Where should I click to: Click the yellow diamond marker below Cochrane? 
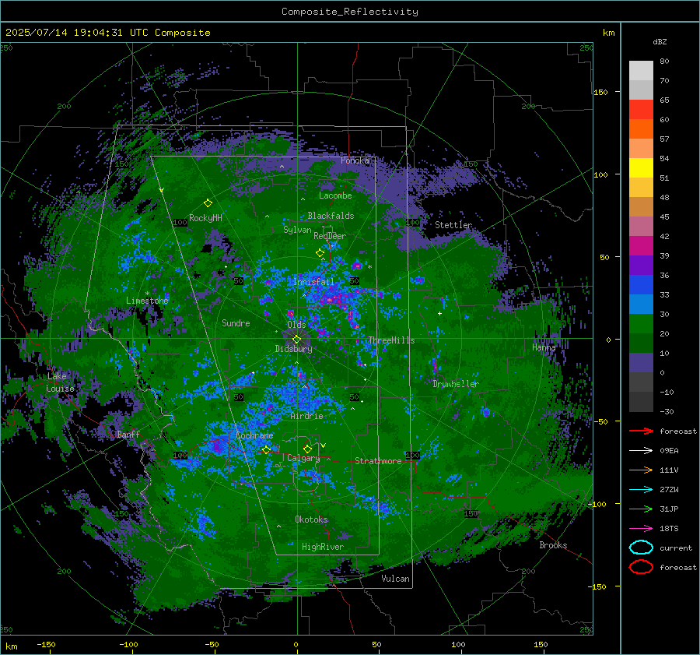click(x=266, y=449)
